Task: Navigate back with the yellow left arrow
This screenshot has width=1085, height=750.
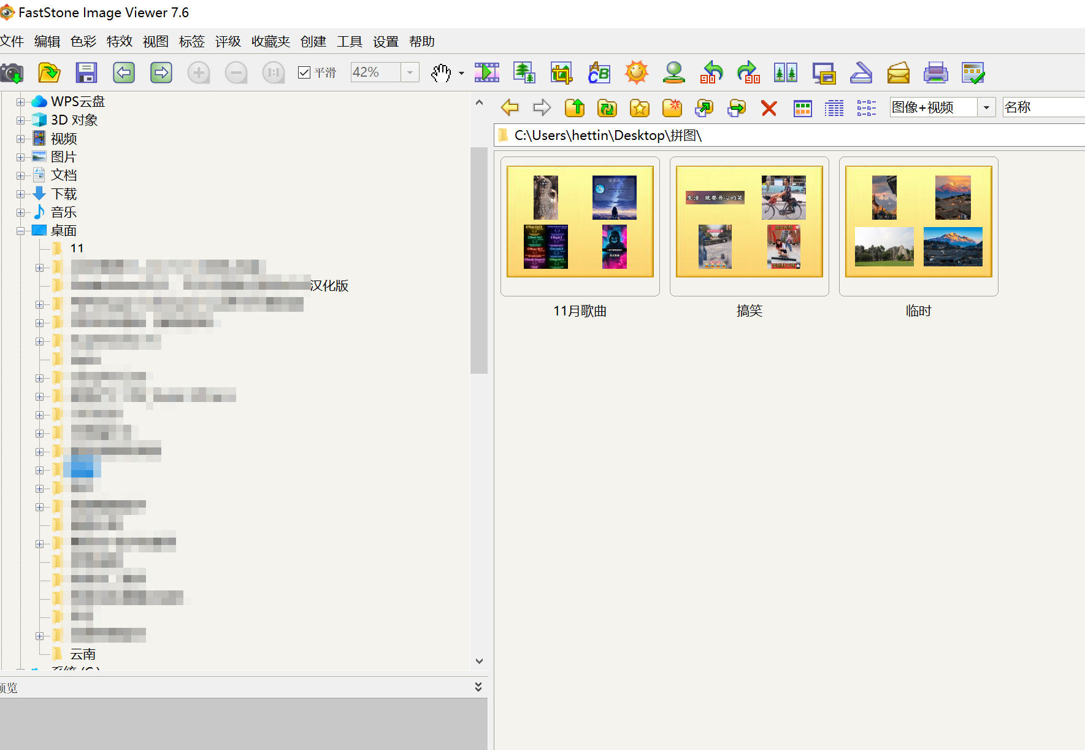Action: point(510,108)
